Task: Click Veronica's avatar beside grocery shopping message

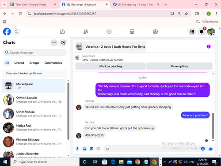Action: [79, 108]
